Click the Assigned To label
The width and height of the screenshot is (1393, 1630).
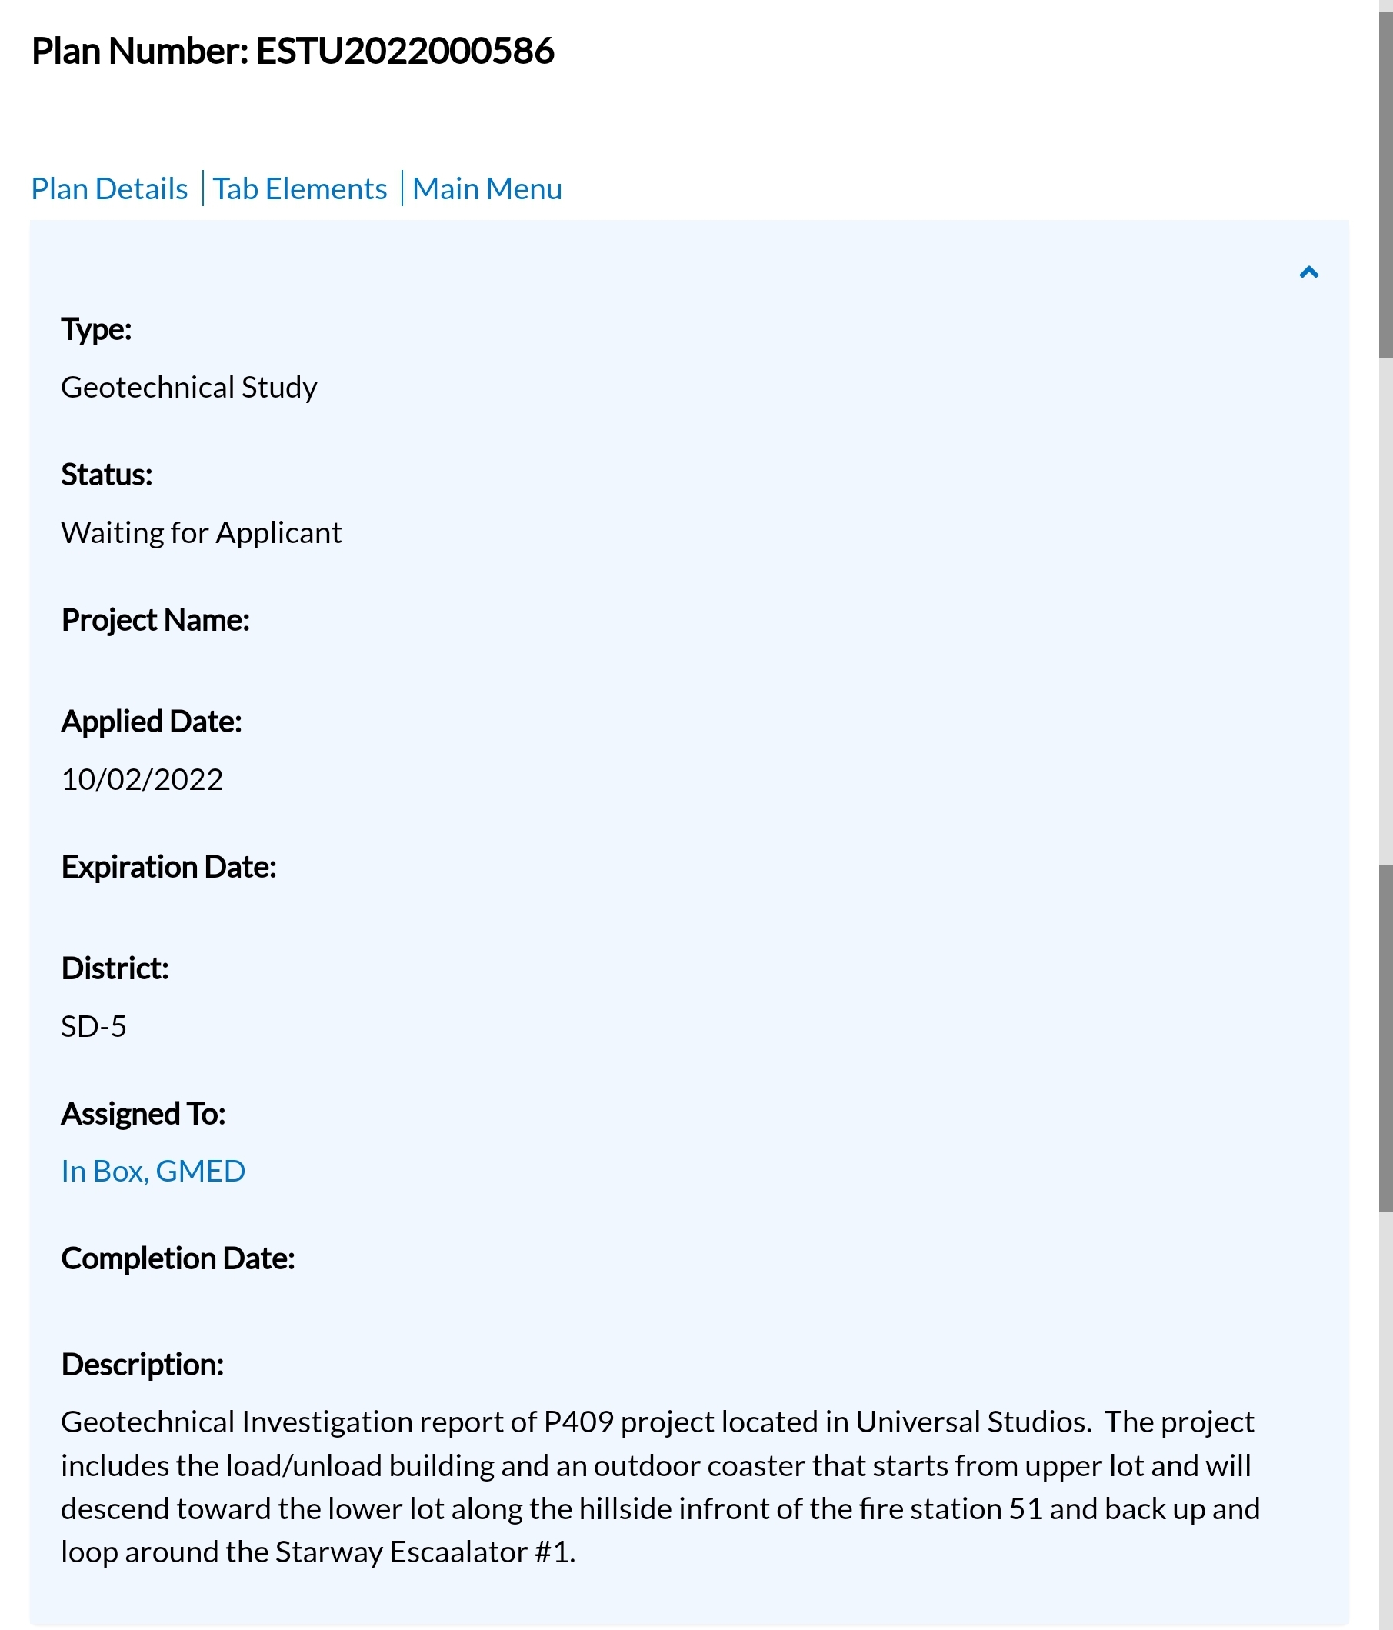(x=143, y=1113)
